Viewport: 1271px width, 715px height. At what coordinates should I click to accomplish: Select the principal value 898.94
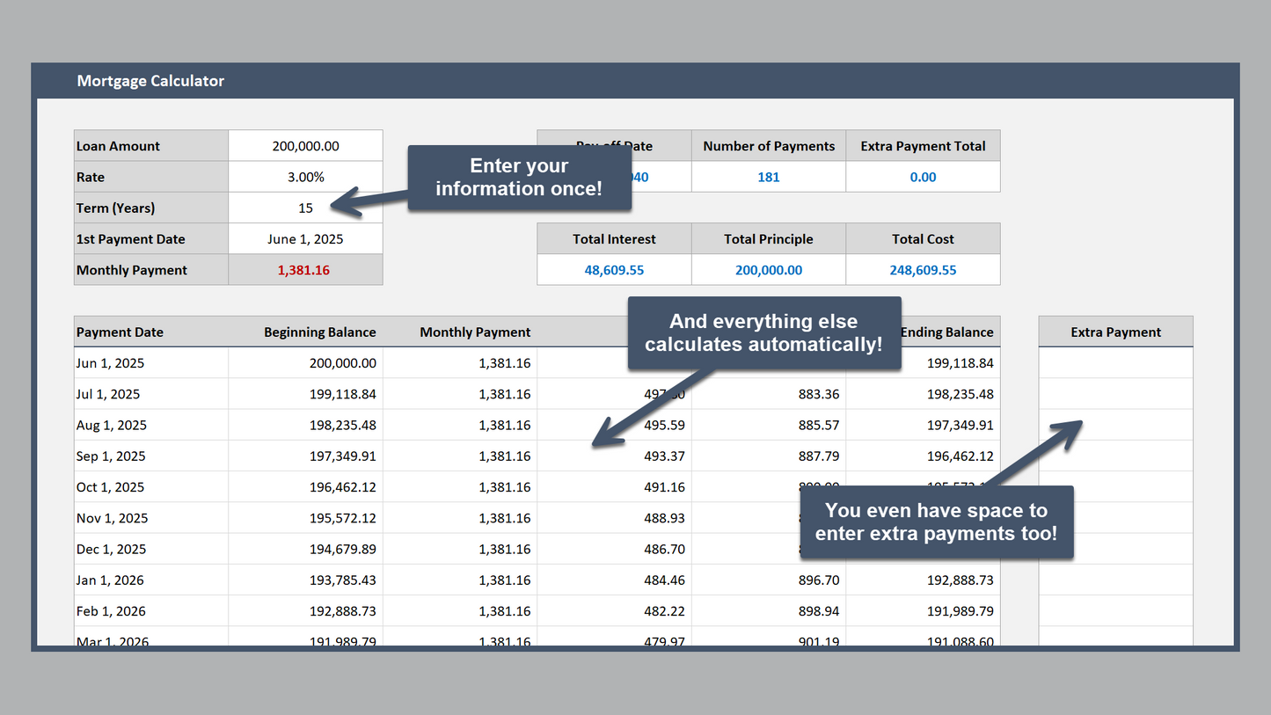pyautogui.click(x=769, y=611)
